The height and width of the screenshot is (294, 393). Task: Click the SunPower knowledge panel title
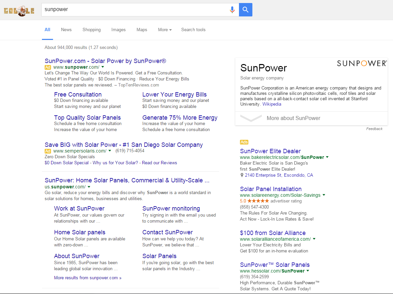click(263, 68)
